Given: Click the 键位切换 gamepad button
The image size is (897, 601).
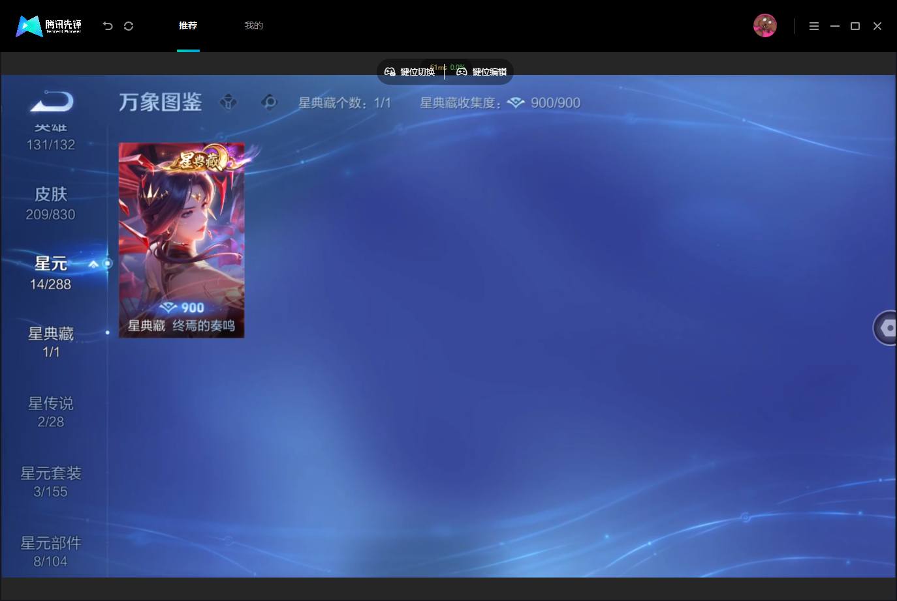Looking at the screenshot, I should click(409, 72).
